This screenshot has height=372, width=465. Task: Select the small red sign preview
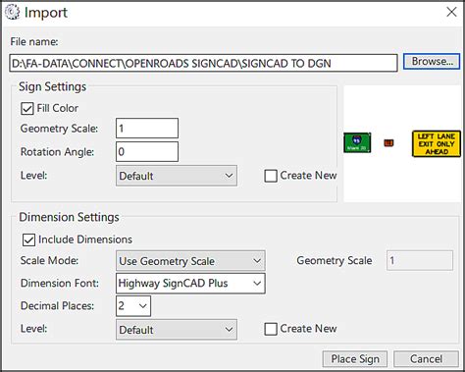(x=388, y=143)
